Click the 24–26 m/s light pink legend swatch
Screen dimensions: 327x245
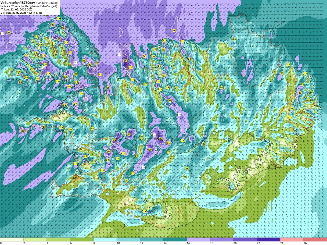click(x=292, y=240)
